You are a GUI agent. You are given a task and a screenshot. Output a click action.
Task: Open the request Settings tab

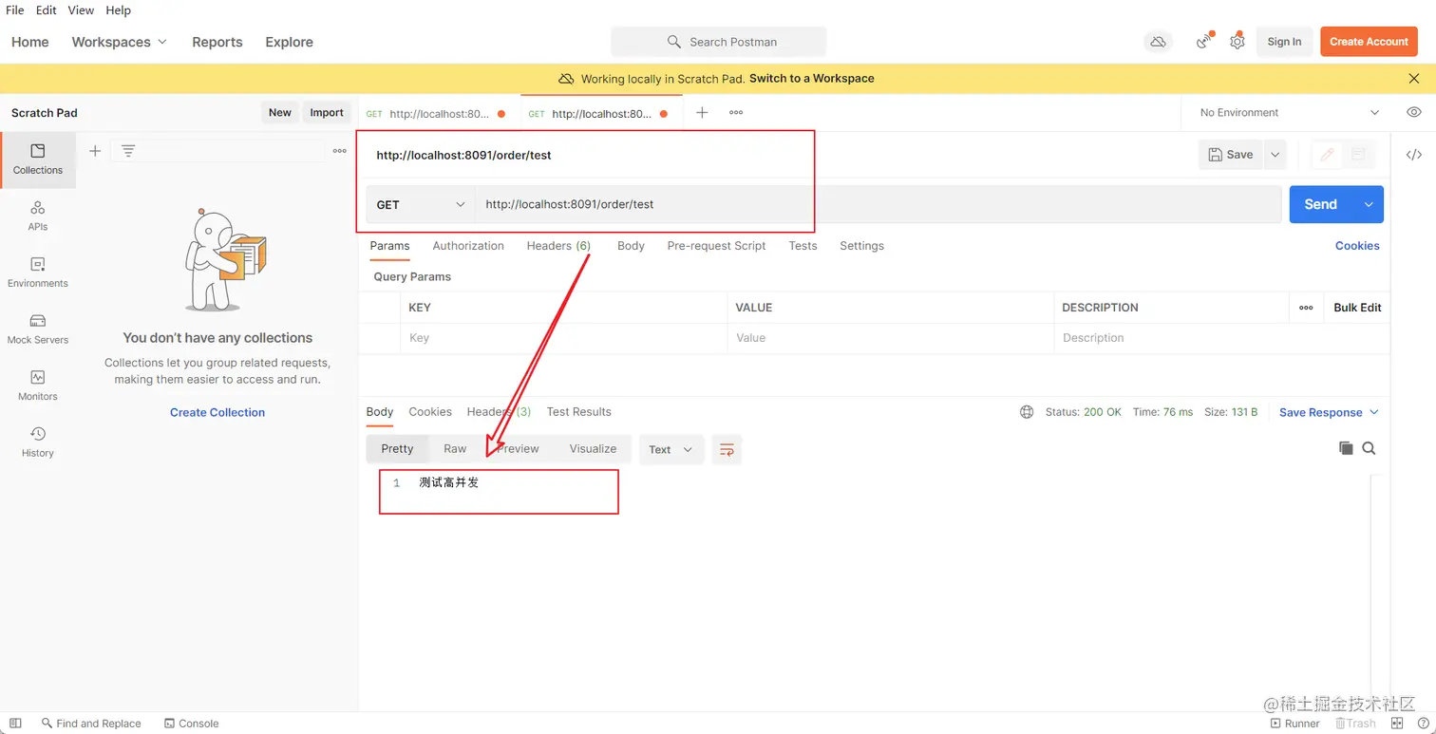coord(861,246)
